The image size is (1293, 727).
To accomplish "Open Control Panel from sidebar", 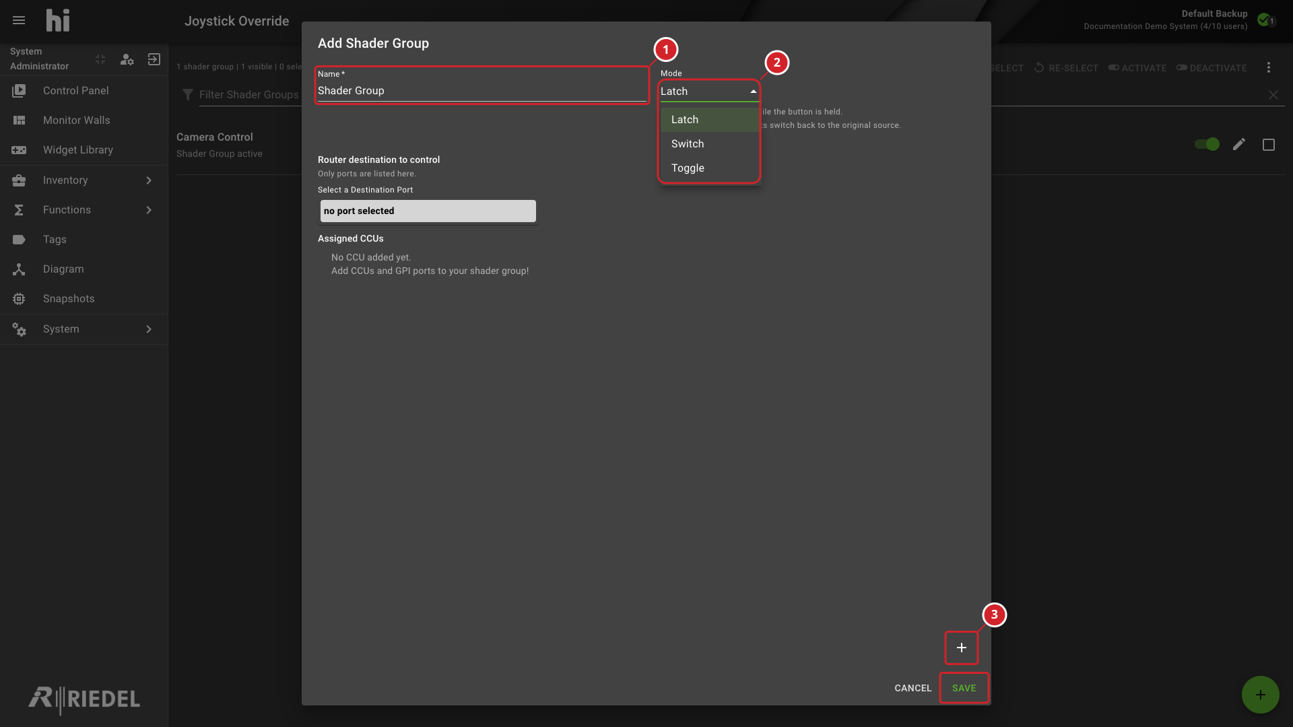I will (x=84, y=90).
